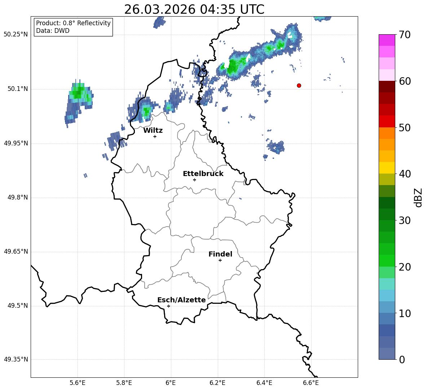Click the 49.35°N latitude label
Viewport: 427px width, 390px height.
pos(16,360)
